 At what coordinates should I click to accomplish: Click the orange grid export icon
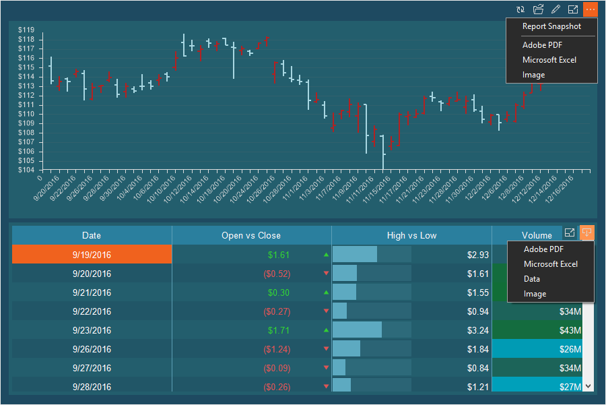pyautogui.click(x=587, y=232)
